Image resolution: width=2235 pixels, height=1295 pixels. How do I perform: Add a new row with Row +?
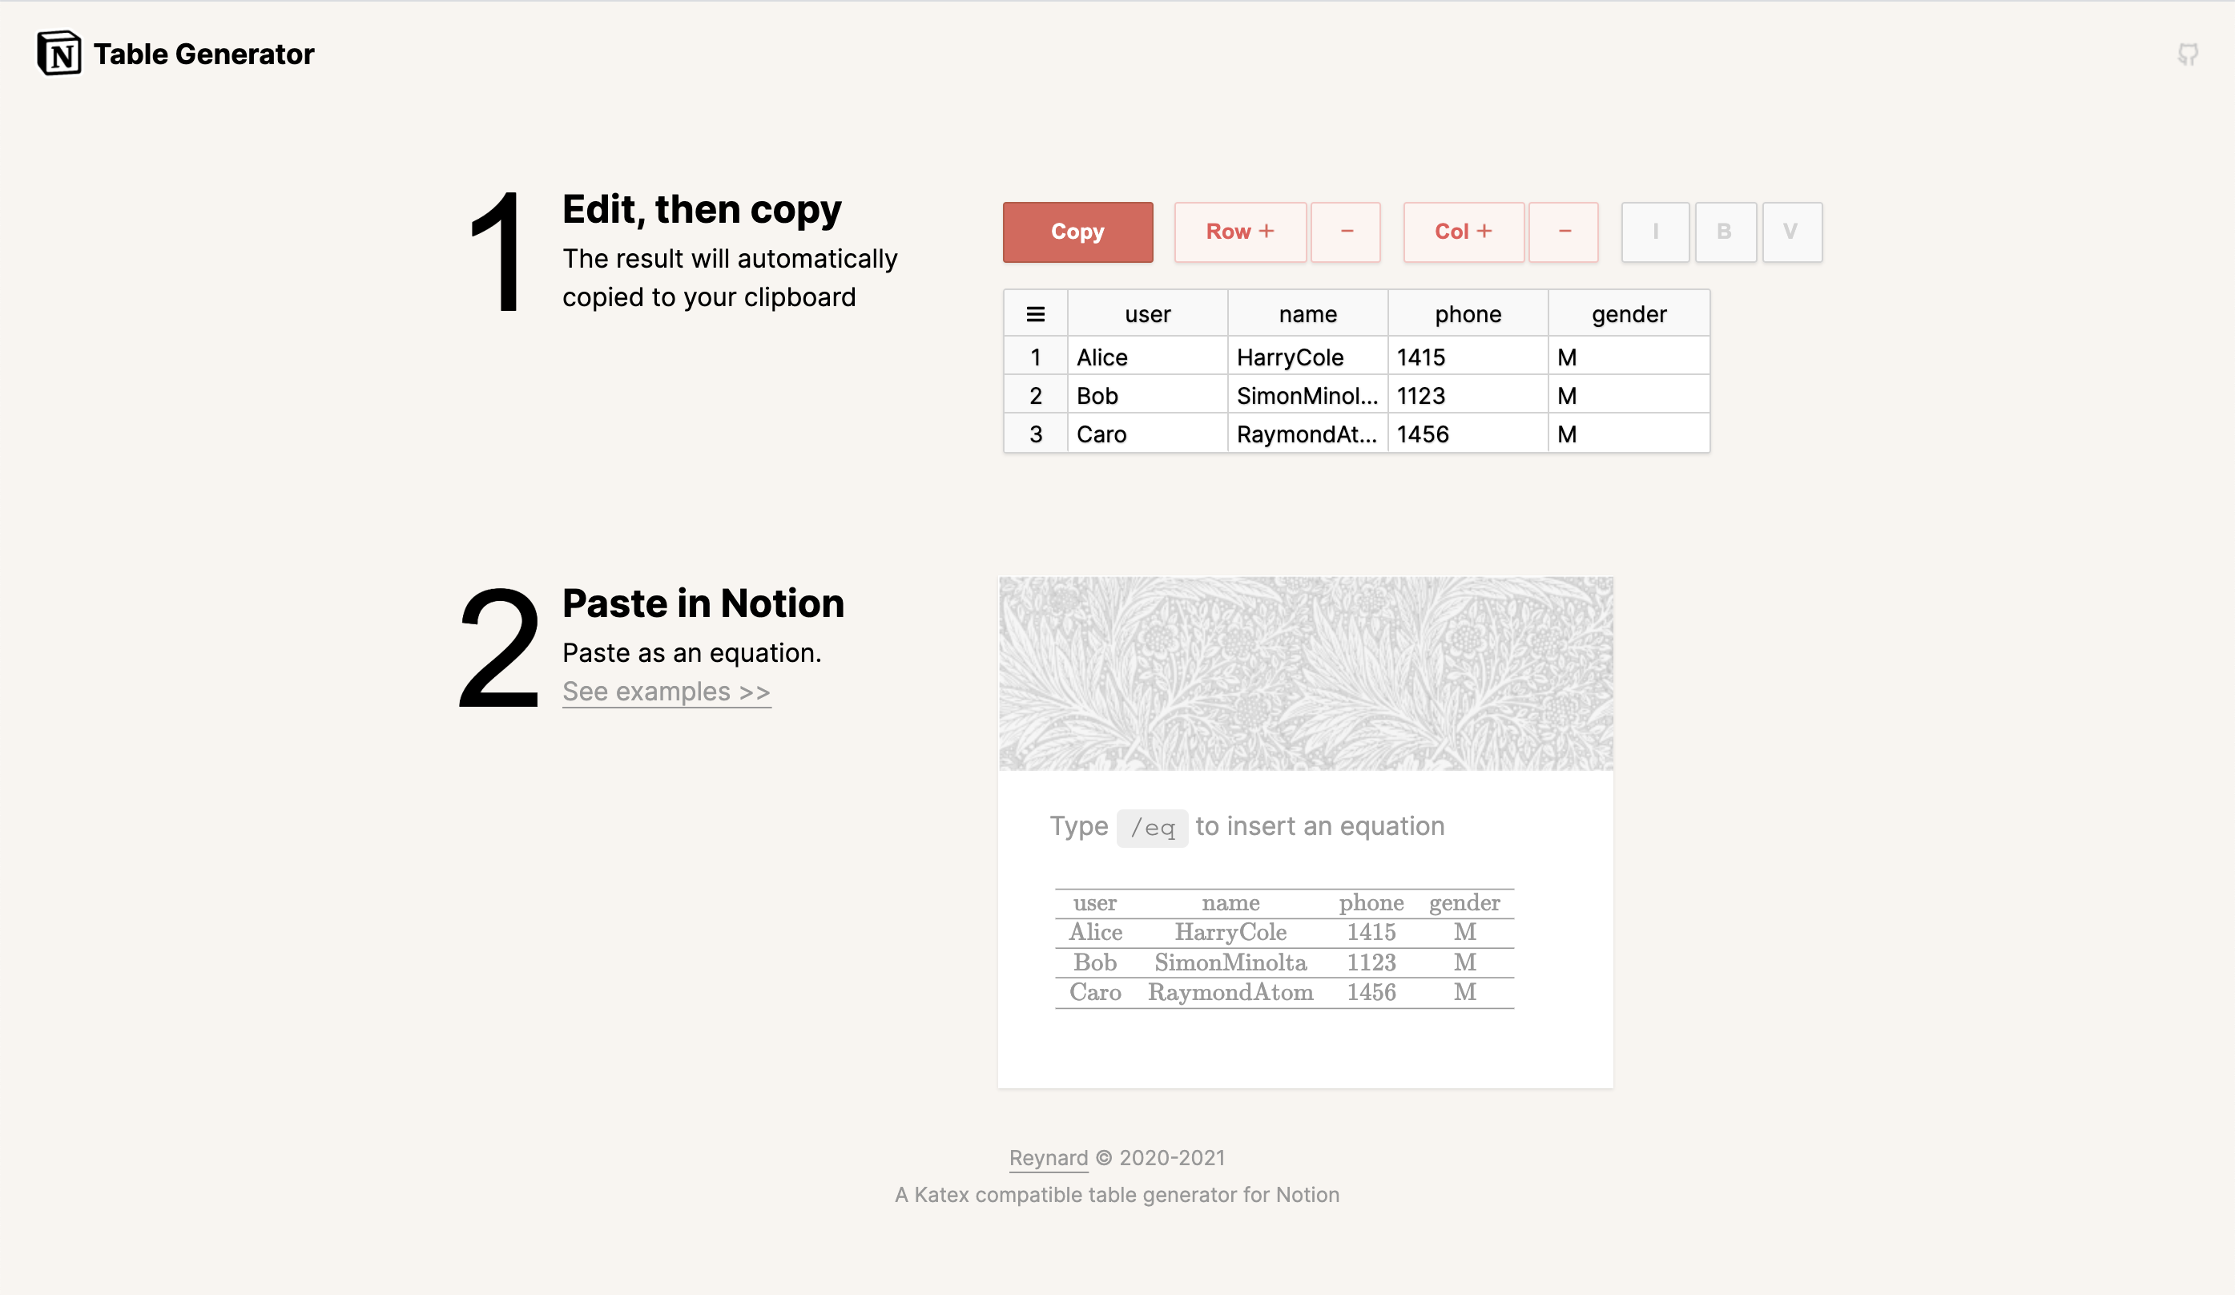pos(1240,232)
